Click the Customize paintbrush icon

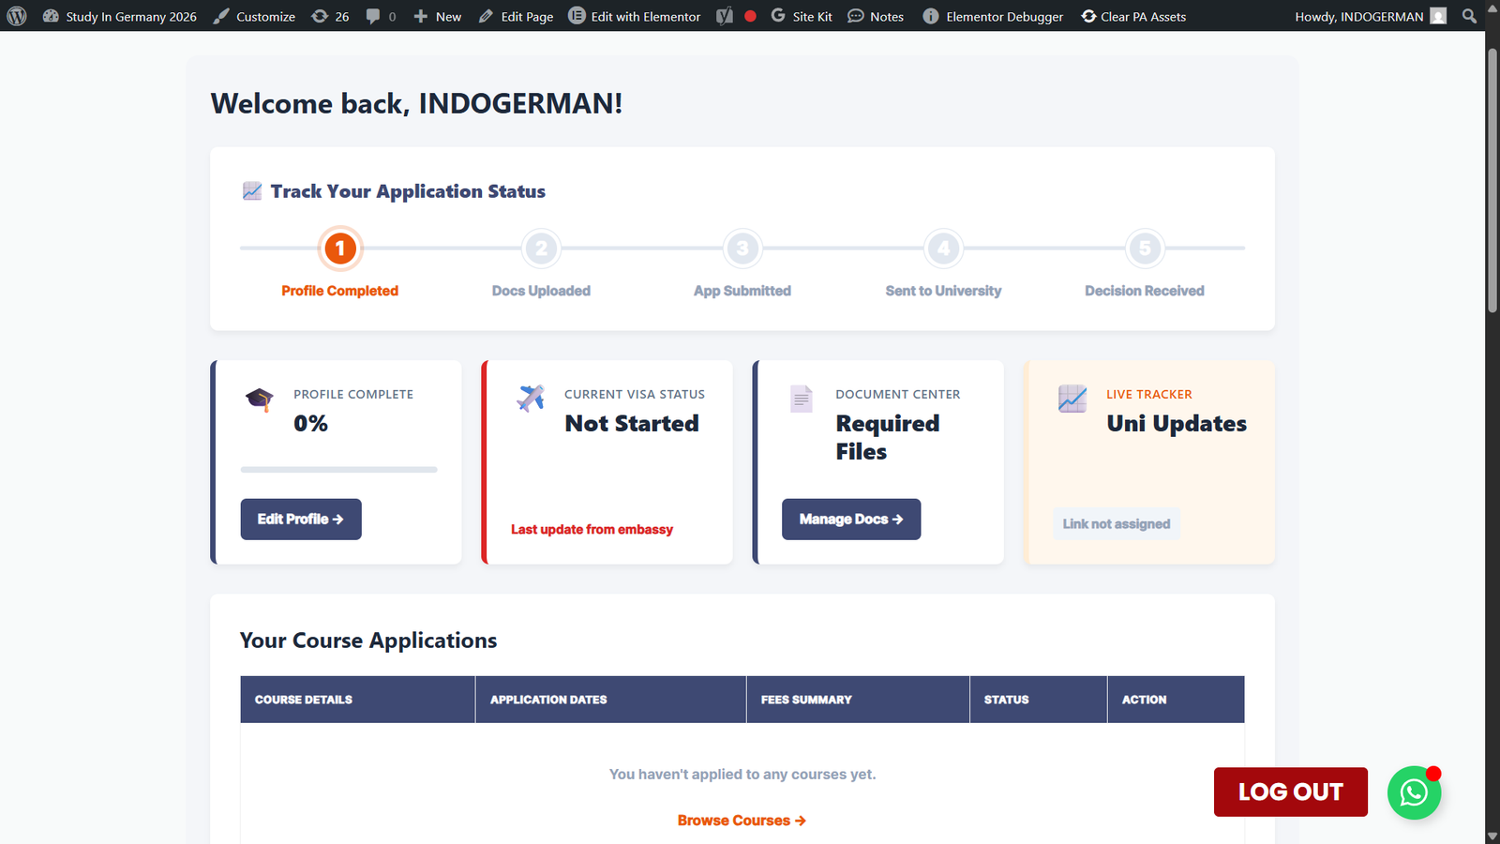(220, 16)
